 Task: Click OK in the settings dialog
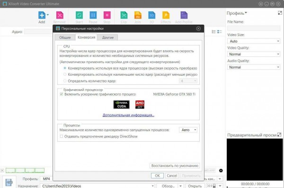157,176
